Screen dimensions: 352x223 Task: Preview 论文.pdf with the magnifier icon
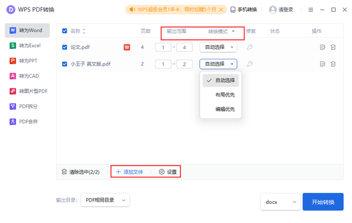323,47
